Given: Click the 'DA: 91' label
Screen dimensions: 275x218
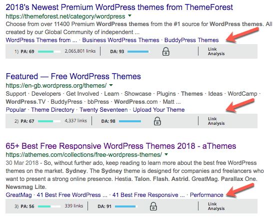Looking at the screenshot, I should 104,206.
